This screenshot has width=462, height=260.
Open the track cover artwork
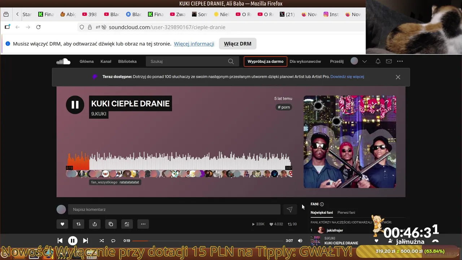(x=350, y=142)
